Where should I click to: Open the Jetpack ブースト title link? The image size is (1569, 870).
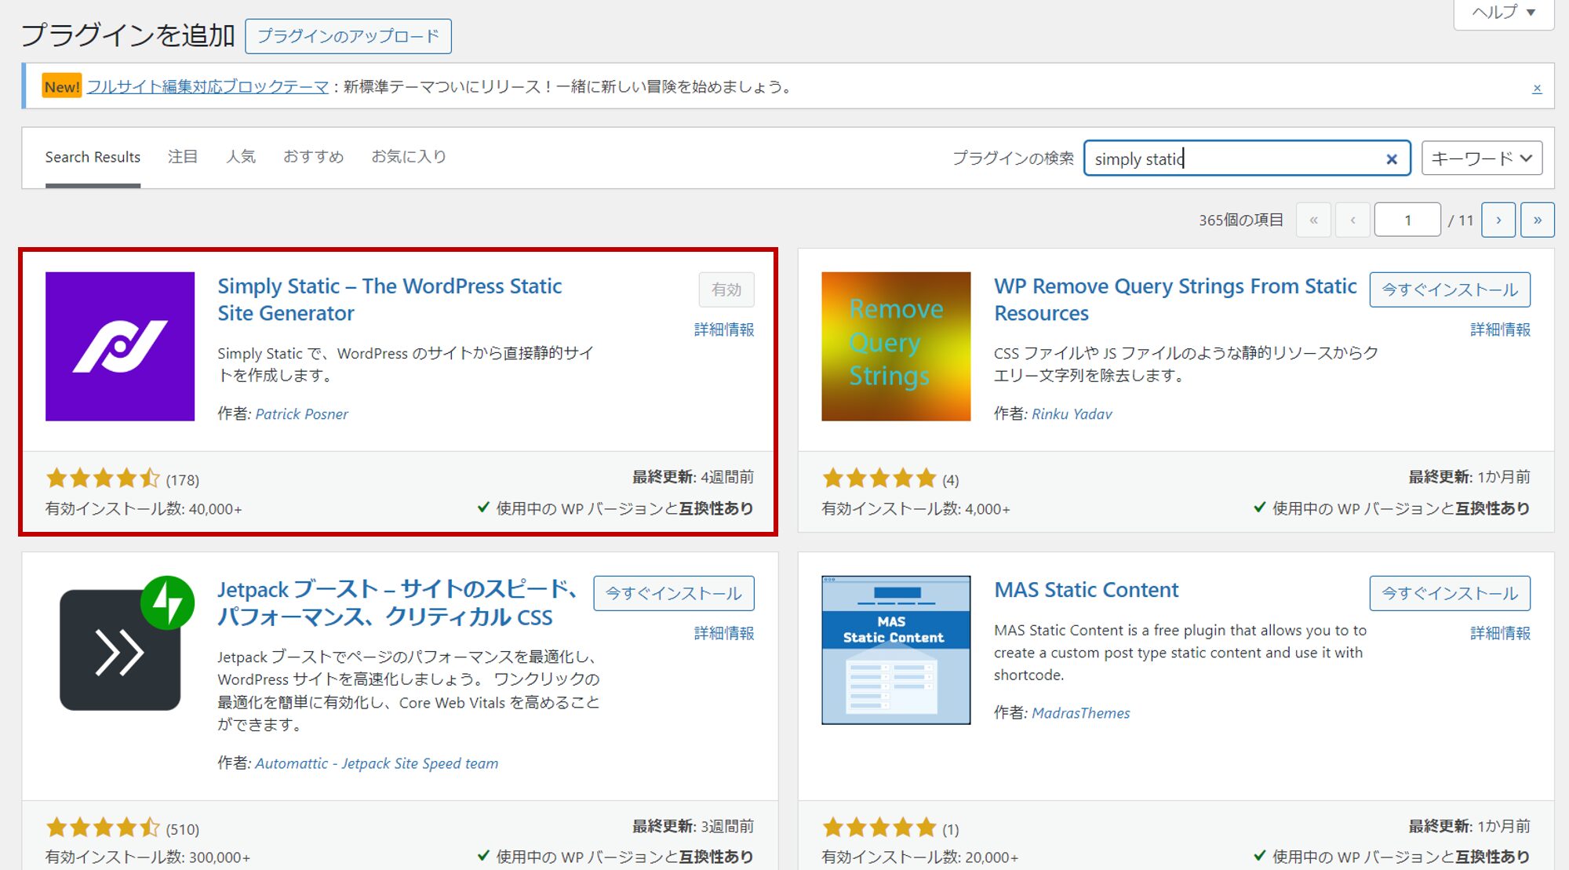[x=397, y=603]
